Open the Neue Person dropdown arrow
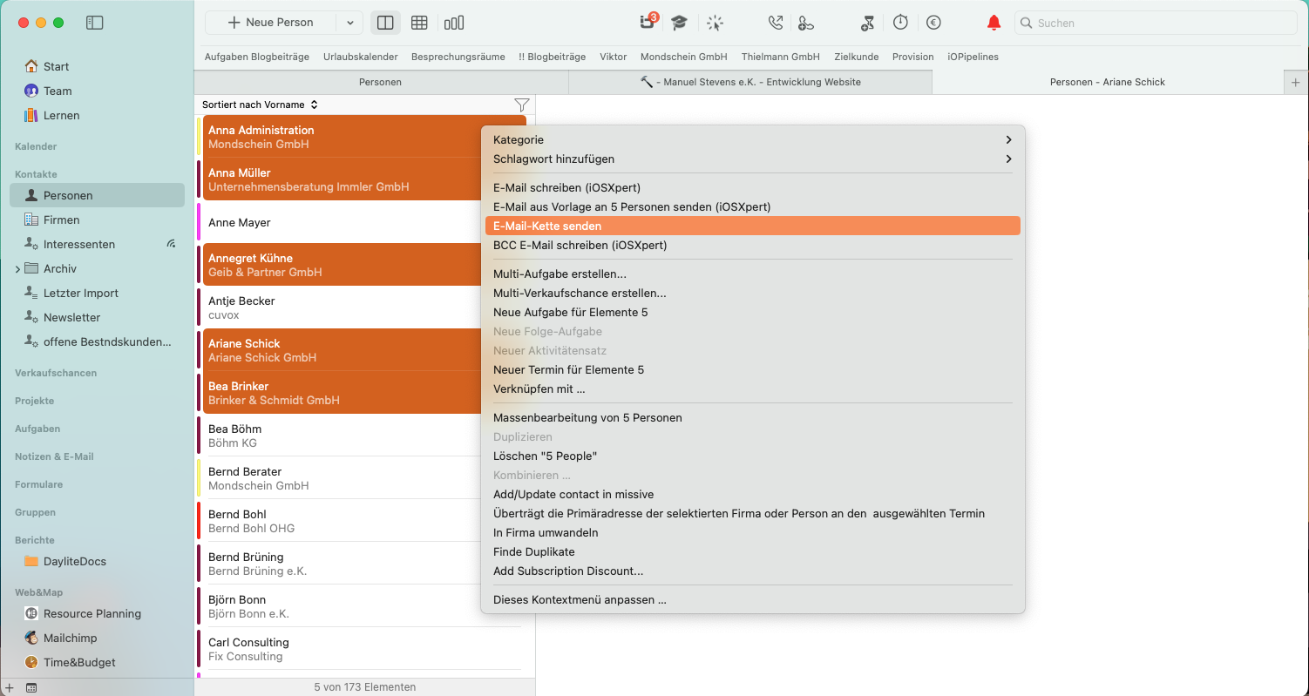 tap(349, 23)
